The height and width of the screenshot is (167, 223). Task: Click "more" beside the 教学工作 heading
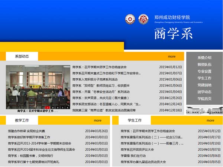(x=97, y=120)
